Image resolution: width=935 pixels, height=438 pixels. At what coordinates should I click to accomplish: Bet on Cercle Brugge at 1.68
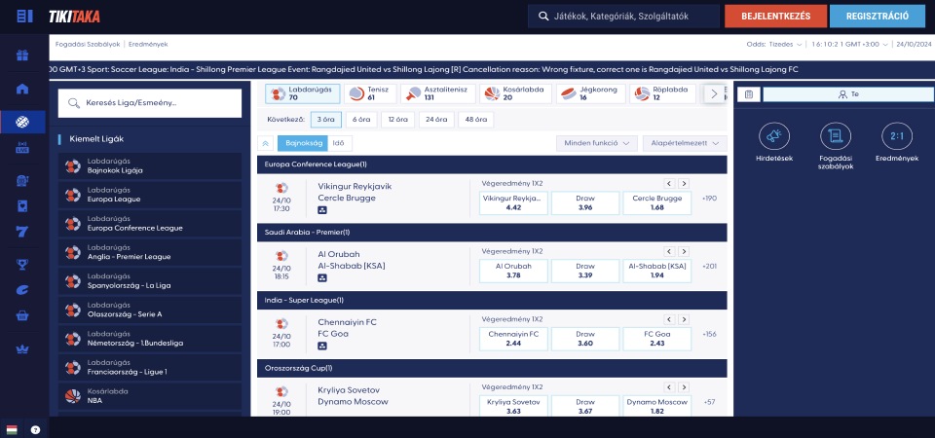(x=657, y=203)
